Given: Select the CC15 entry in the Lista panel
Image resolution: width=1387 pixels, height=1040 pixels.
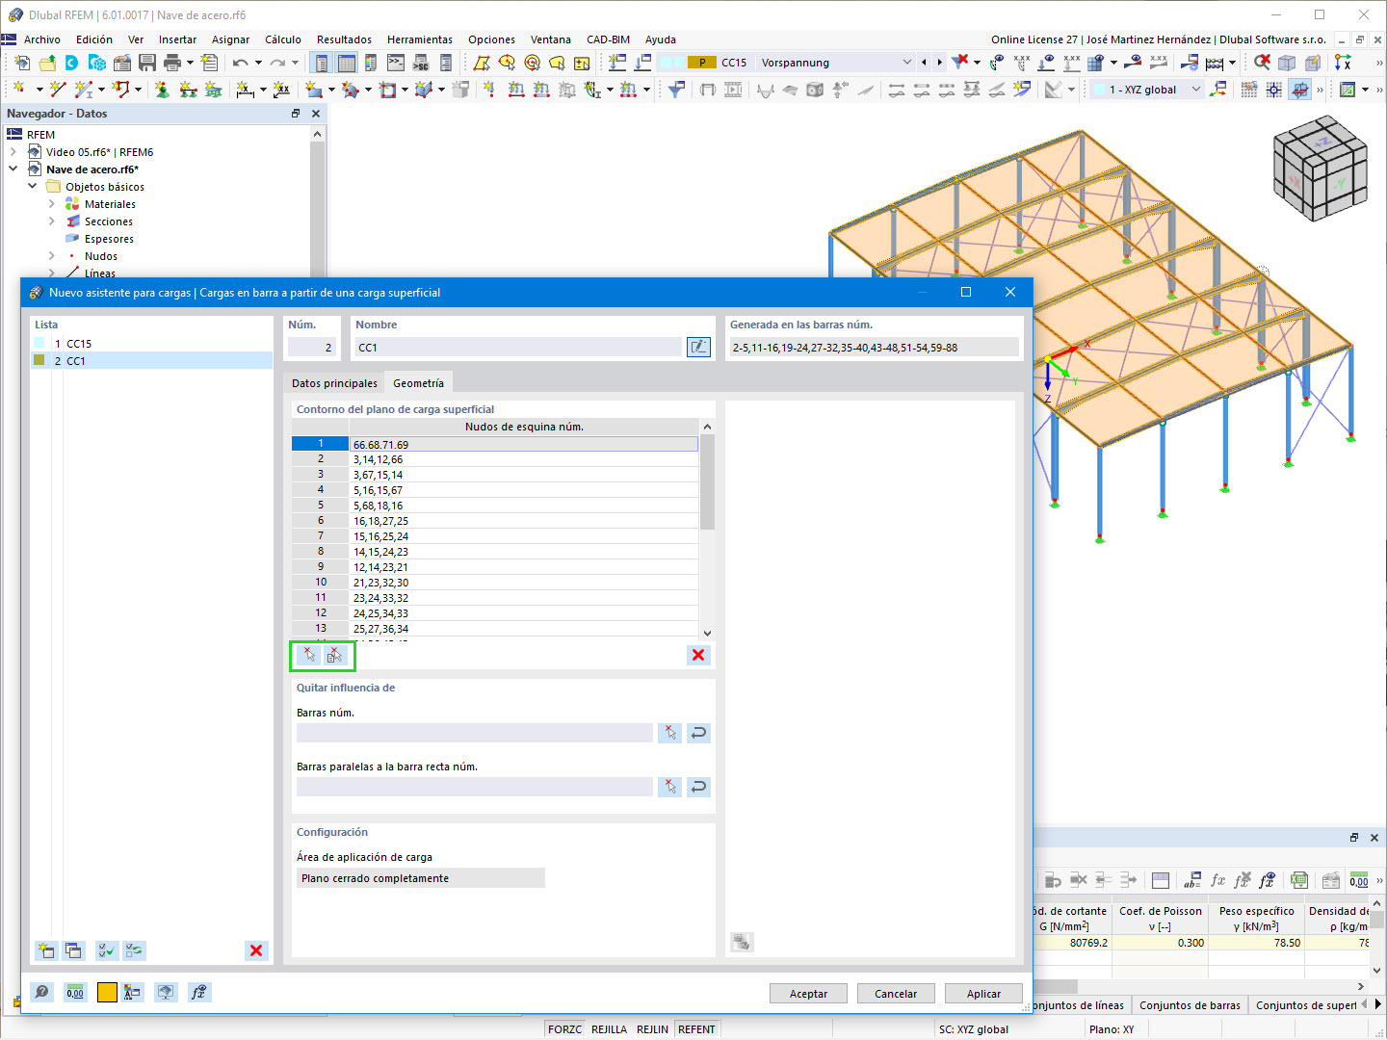Looking at the screenshot, I should tap(152, 344).
